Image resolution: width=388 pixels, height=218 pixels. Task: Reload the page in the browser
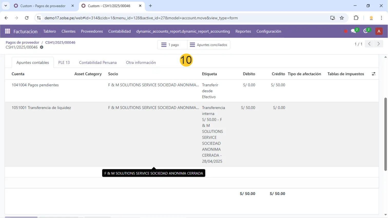[27, 18]
